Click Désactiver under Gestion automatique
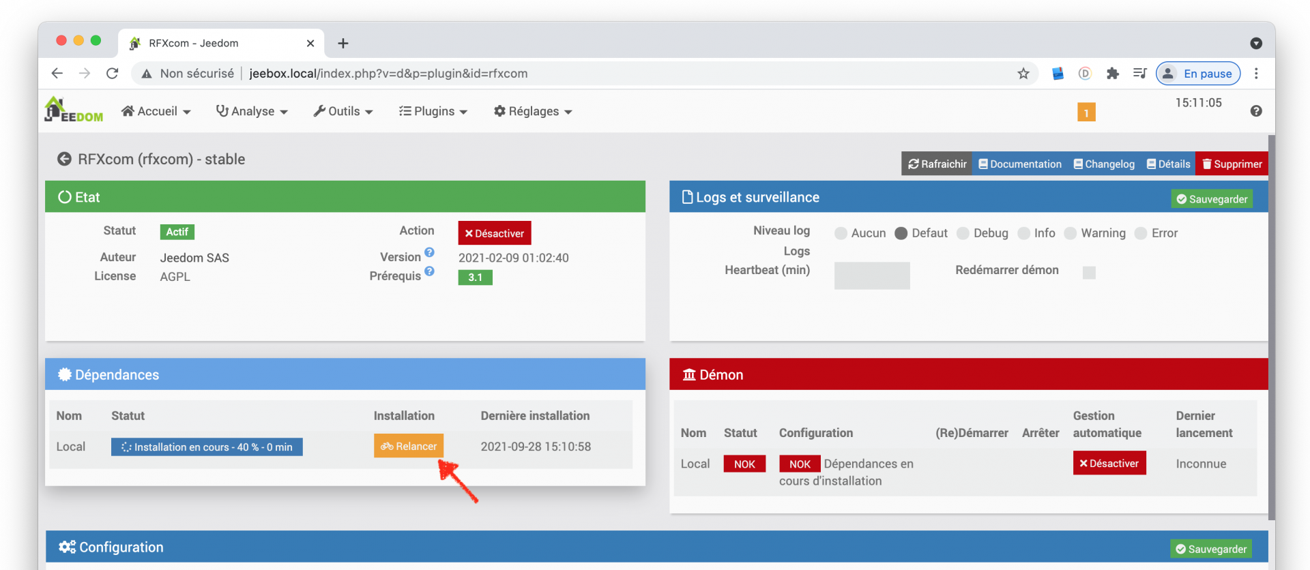 pos(1109,463)
